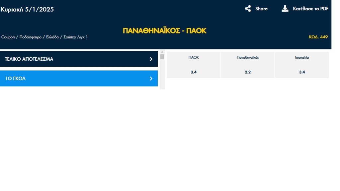Go to the Ποδόσφαιρο breadcrumb
Viewport: 340px width, 191px height.
click(31, 37)
